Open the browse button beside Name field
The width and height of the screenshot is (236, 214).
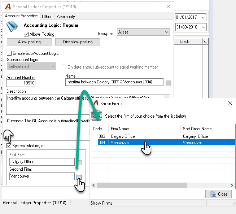pos(168,83)
